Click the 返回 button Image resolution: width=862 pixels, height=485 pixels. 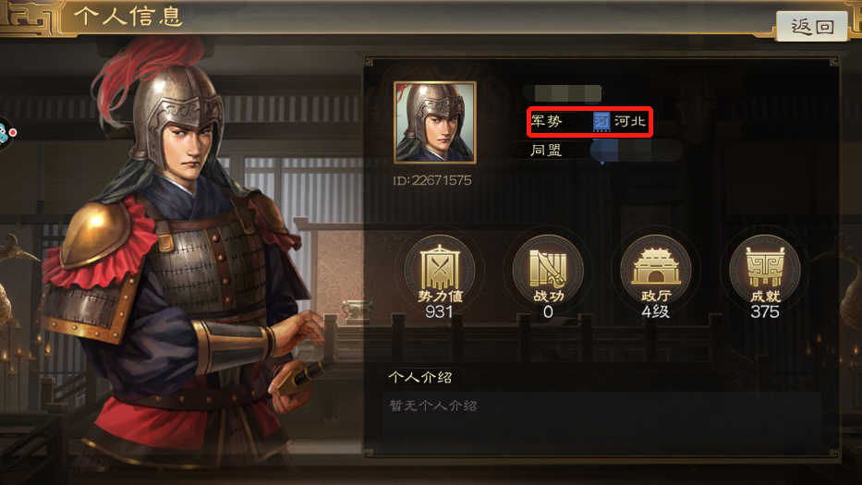(x=811, y=26)
